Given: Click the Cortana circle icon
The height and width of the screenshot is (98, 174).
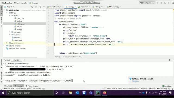Looking at the screenshot, I should (57, 93).
